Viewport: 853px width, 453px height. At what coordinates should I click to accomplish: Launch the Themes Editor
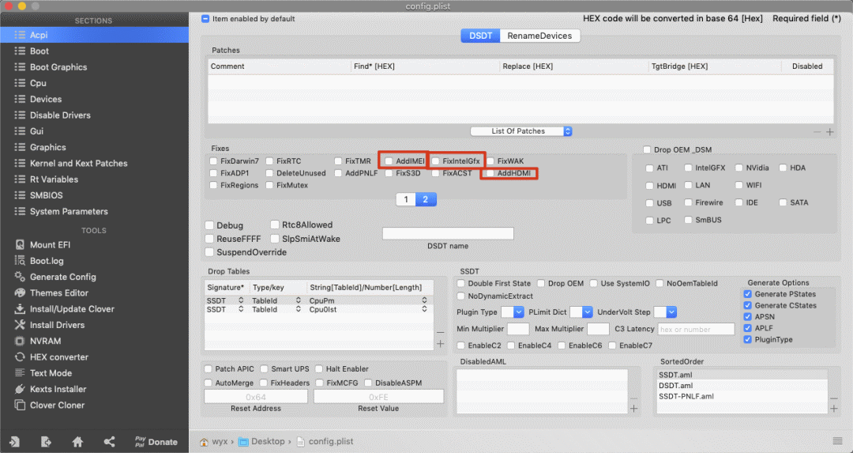pos(58,293)
